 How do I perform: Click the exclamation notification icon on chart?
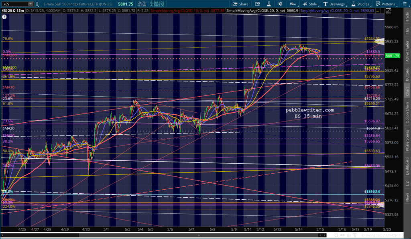coord(4,17)
